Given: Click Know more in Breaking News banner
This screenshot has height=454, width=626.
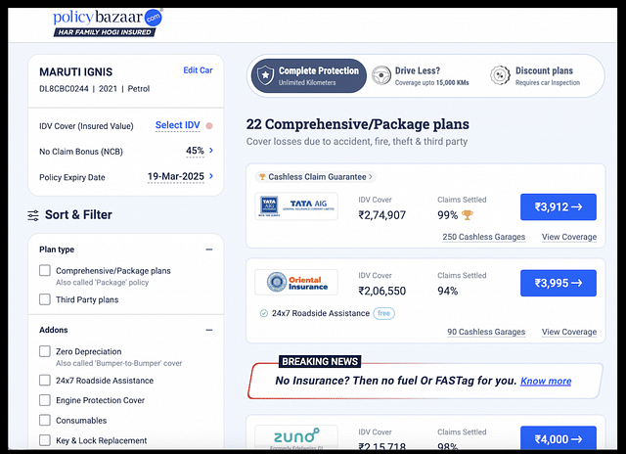Looking at the screenshot, I should tap(546, 381).
